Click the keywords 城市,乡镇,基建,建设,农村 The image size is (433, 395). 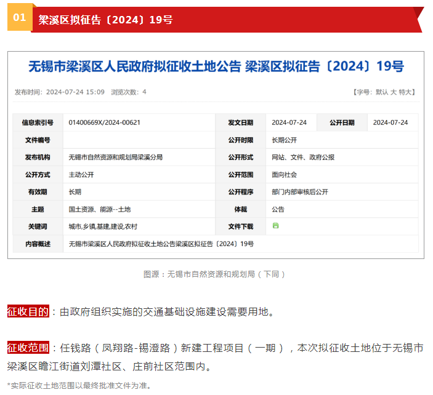(103, 226)
